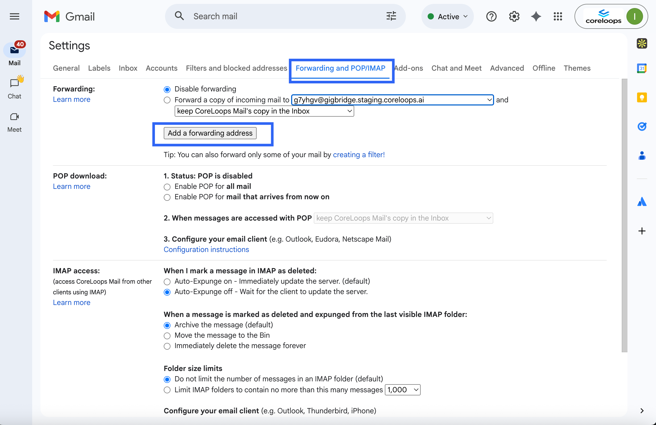Select Immediately delete the message forever
Viewport: 656px width, 425px height.
167,346
